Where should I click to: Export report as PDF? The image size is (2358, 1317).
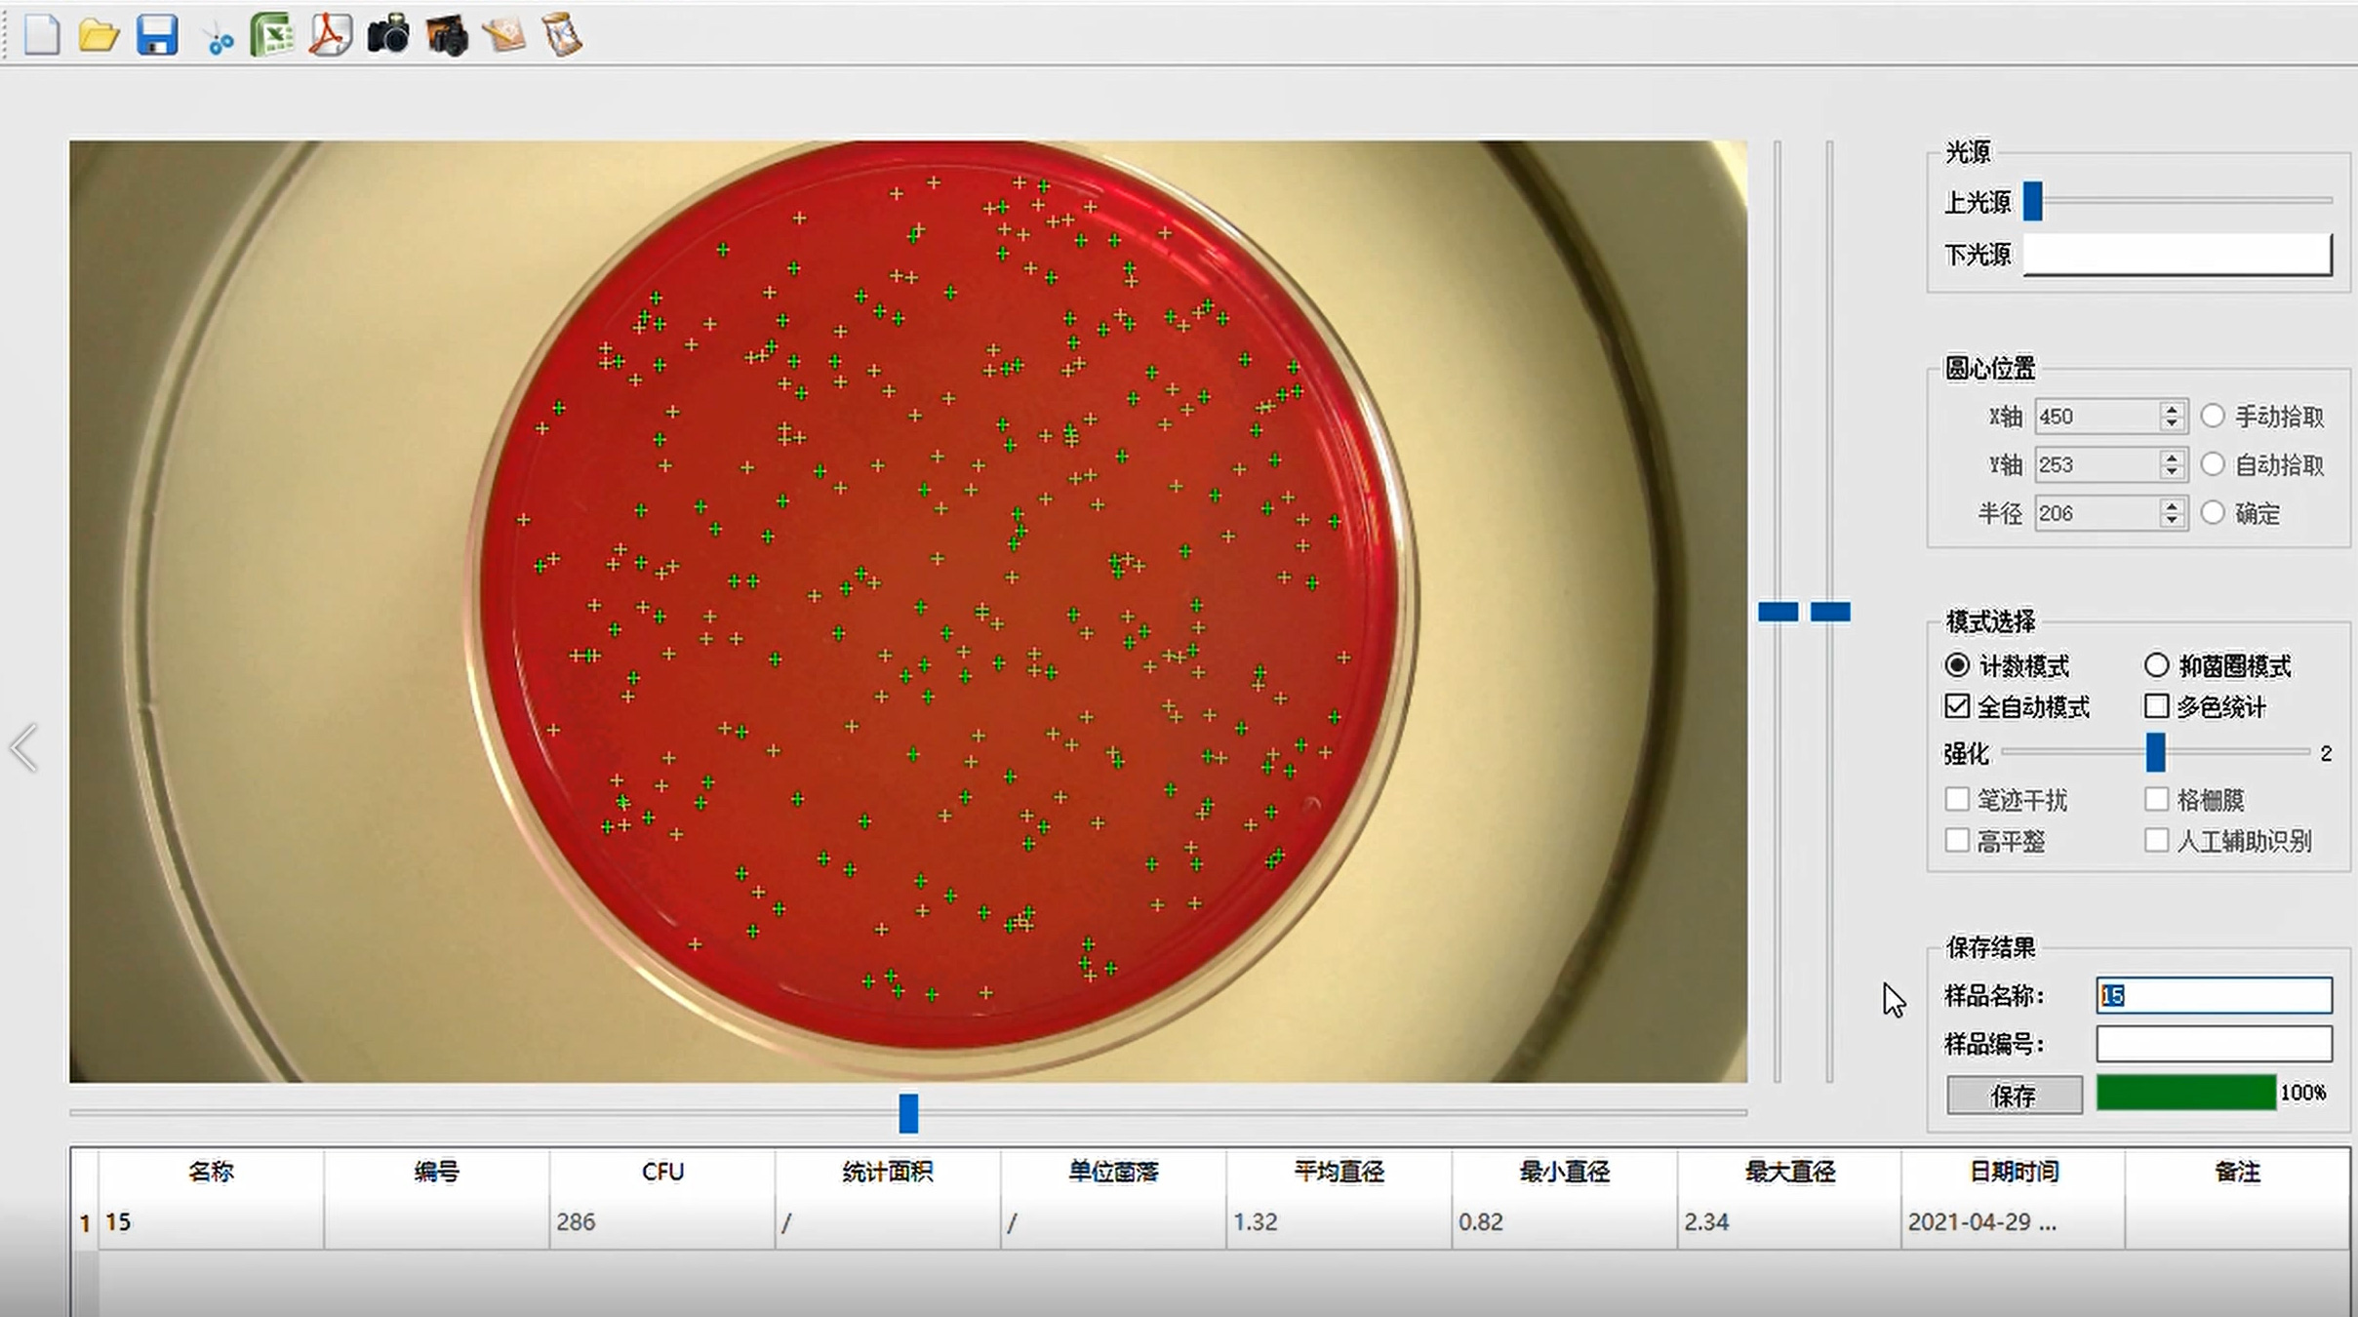click(330, 36)
